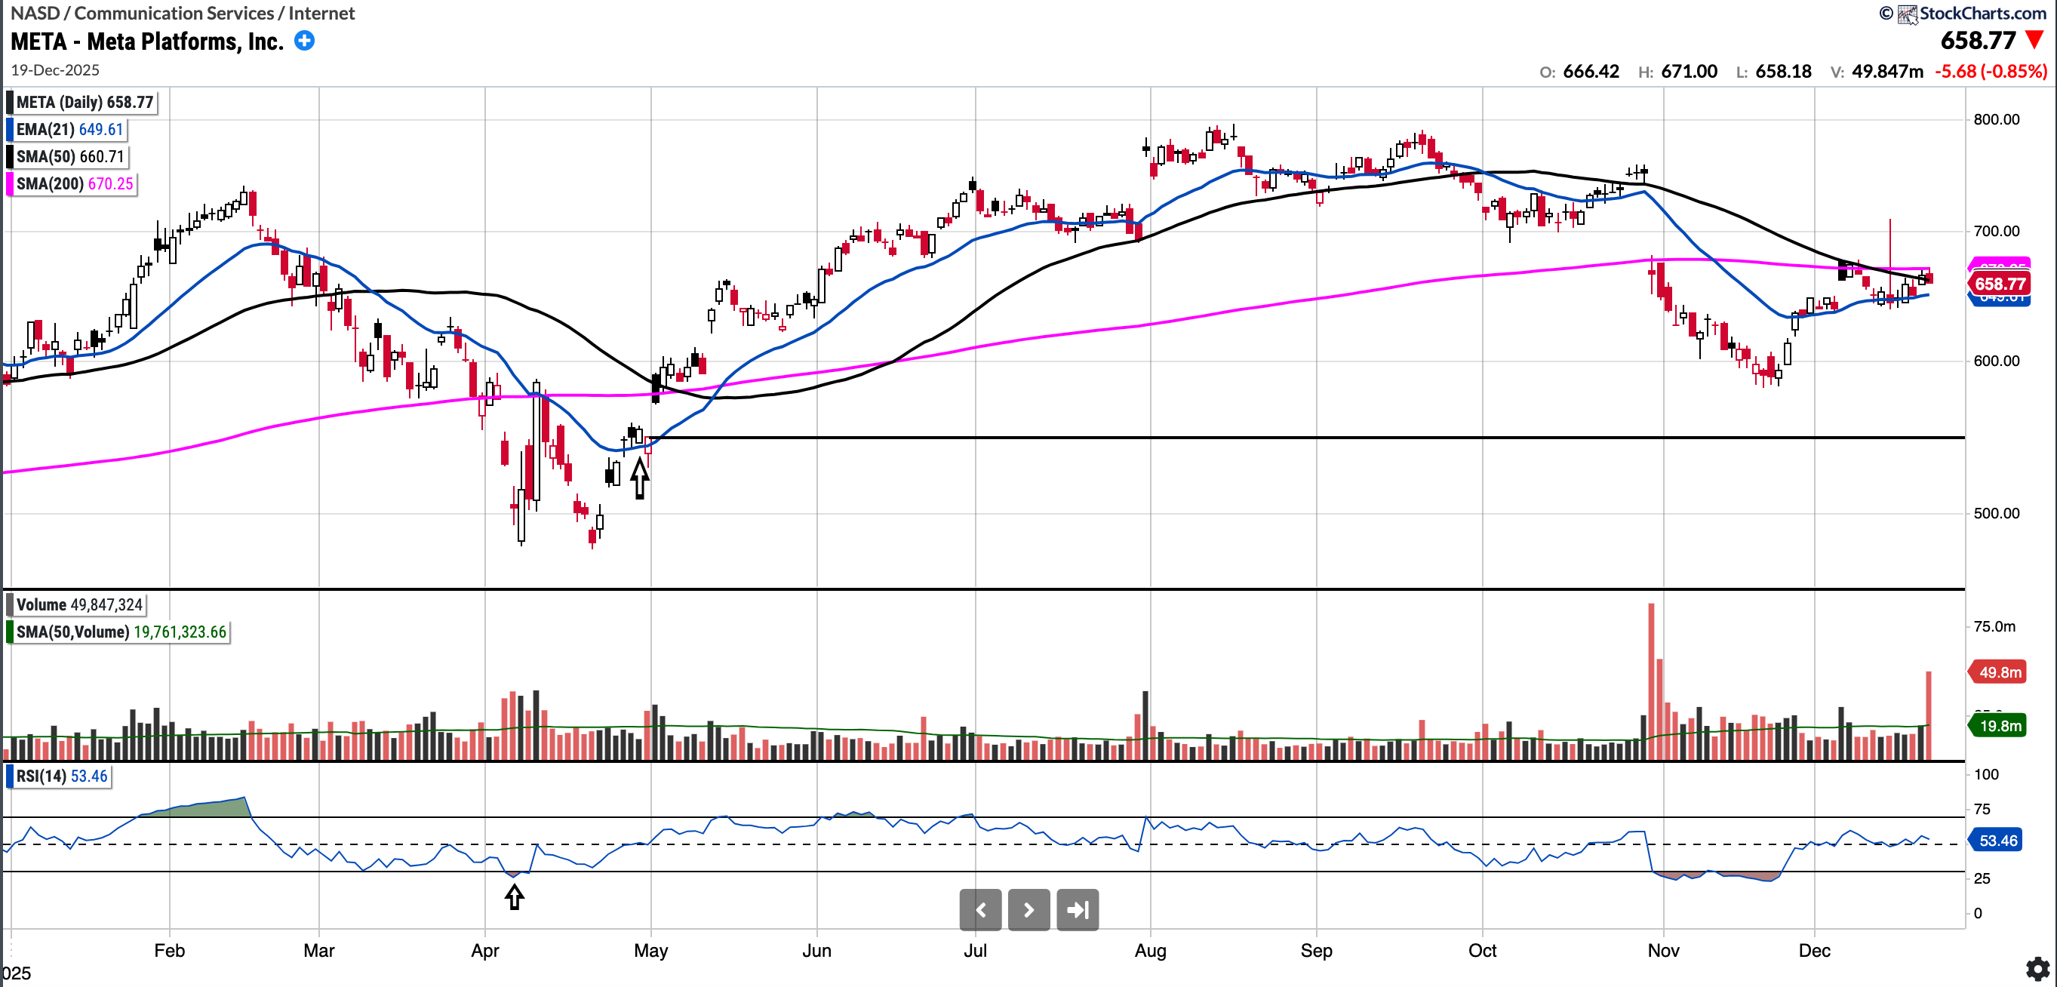The height and width of the screenshot is (987, 2057).
Task: Click the StockCharts.com link text
Action: [x=1982, y=14]
